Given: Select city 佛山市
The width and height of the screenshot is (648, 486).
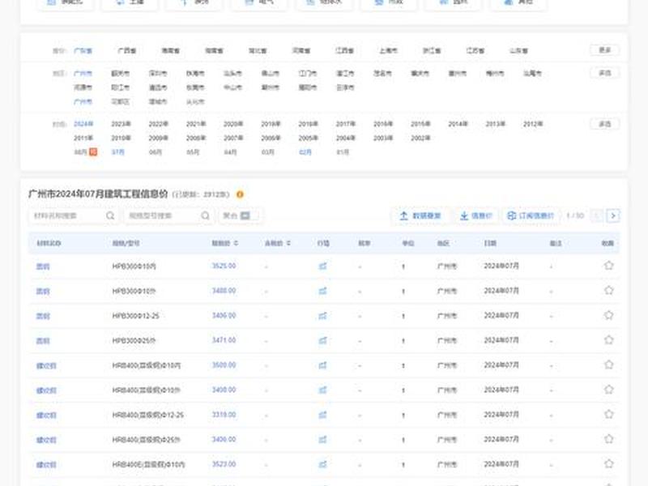Looking at the screenshot, I should pos(271,73).
